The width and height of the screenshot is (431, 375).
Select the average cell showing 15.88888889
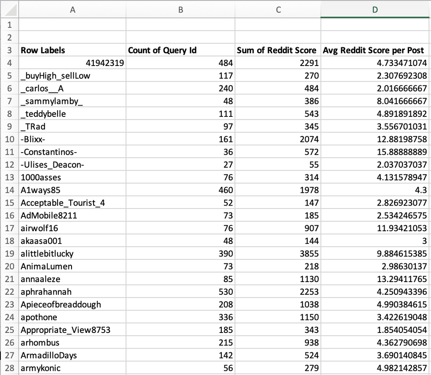375,152
